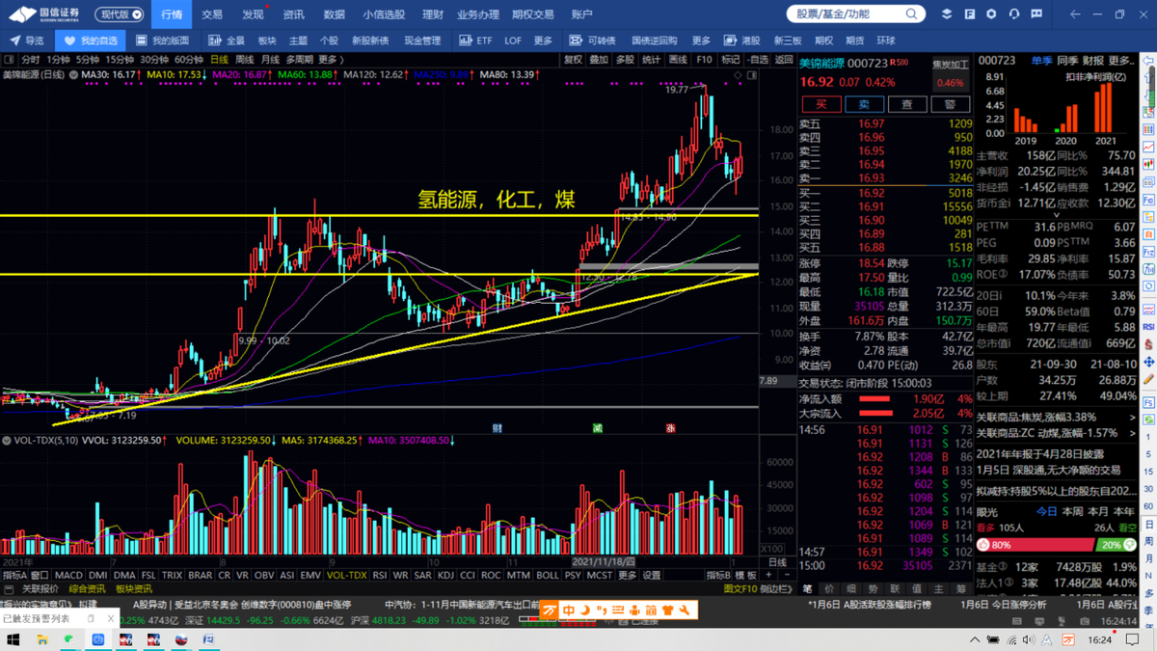Open ETF toolbar item
Screen dimensions: 1157x651
coord(476,41)
